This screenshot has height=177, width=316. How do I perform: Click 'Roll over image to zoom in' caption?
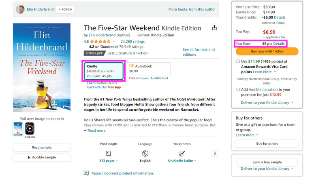click(x=42, y=119)
